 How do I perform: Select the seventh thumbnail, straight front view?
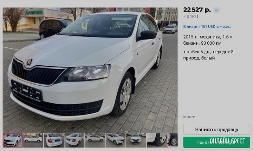coord(136,140)
